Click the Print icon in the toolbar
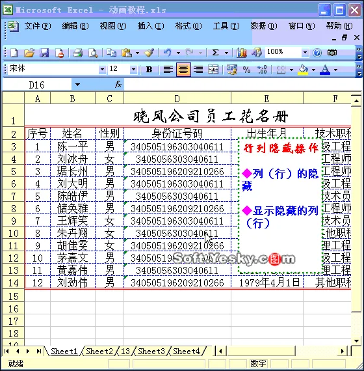 pos(77,53)
